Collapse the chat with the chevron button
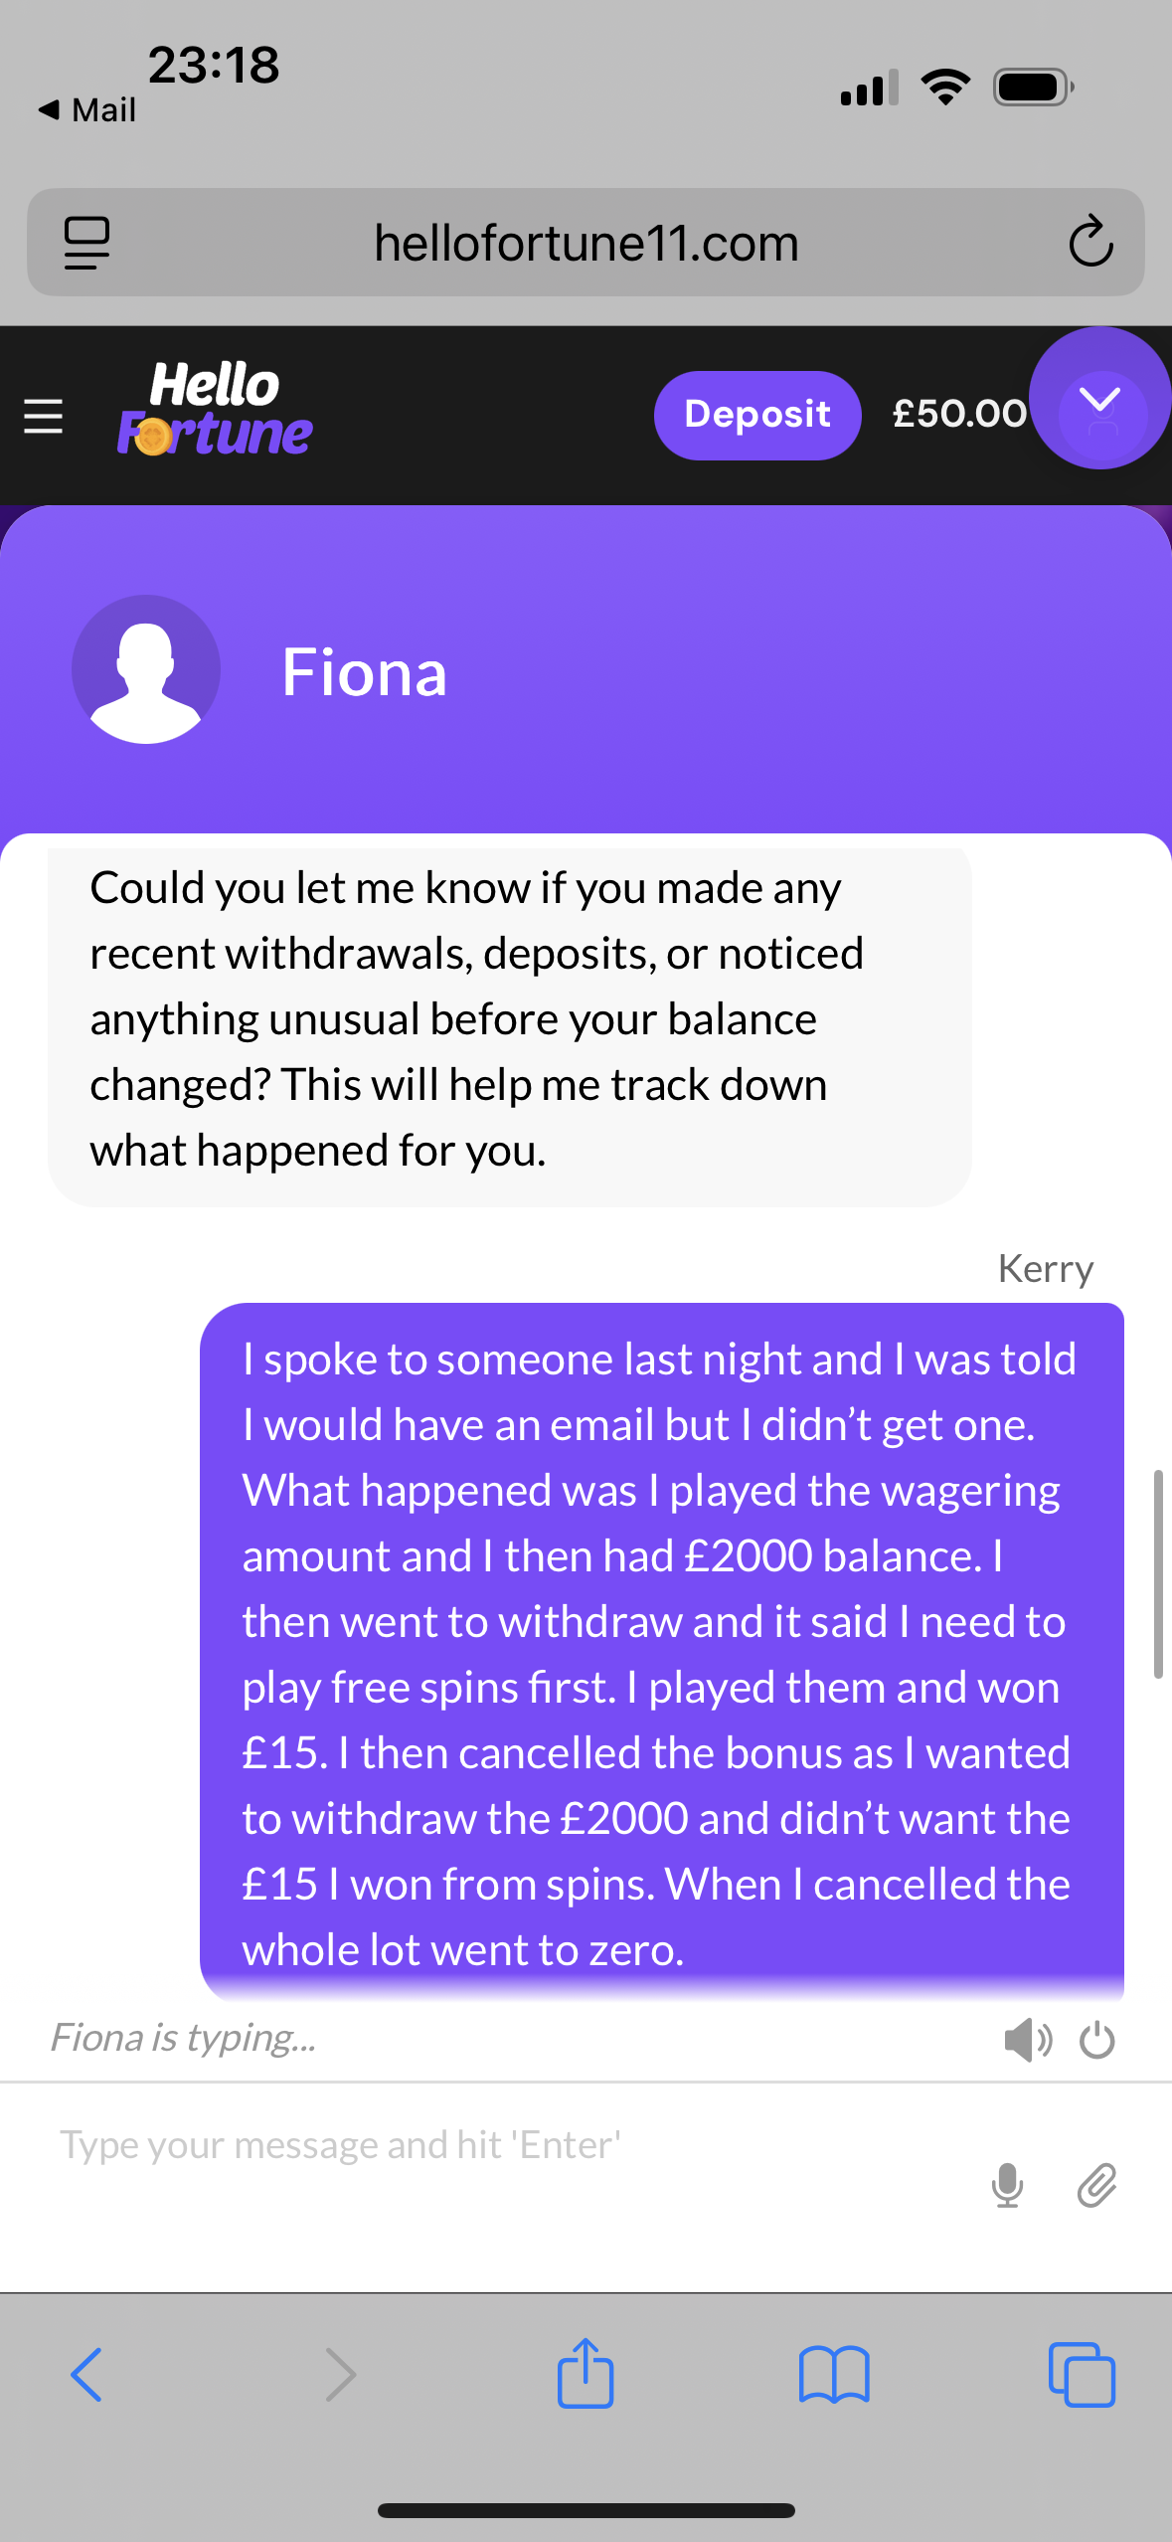1172x2542 pixels. pyautogui.click(x=1099, y=400)
